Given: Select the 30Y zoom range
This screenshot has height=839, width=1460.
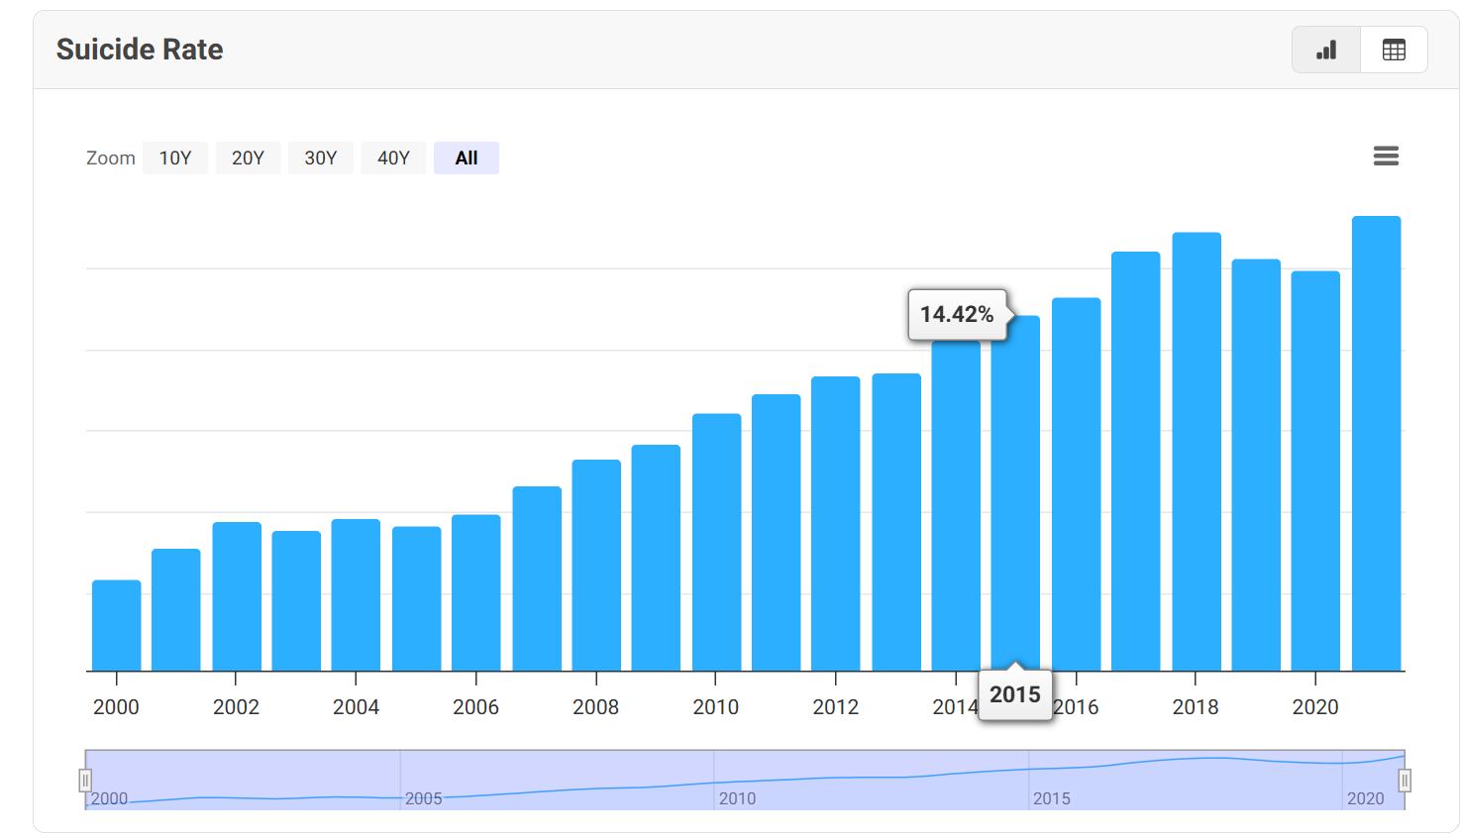Looking at the screenshot, I should [320, 157].
